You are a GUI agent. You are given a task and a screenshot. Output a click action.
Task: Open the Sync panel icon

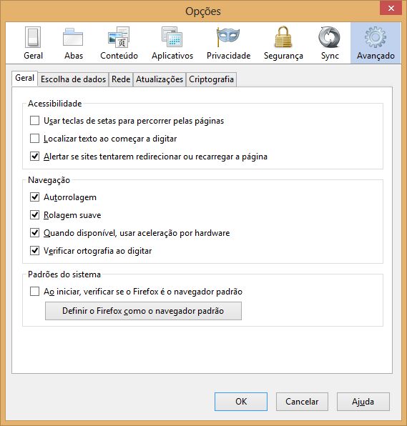tap(329, 37)
